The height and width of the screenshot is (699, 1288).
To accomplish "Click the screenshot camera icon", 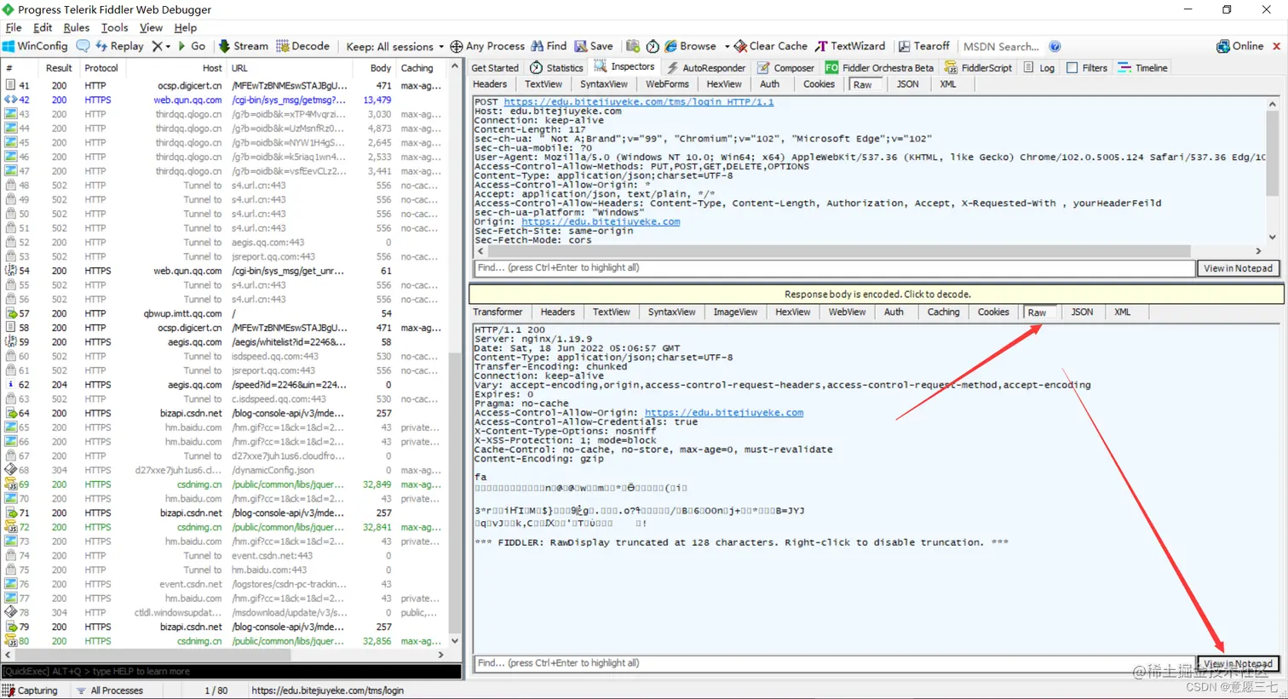I will [x=632, y=46].
